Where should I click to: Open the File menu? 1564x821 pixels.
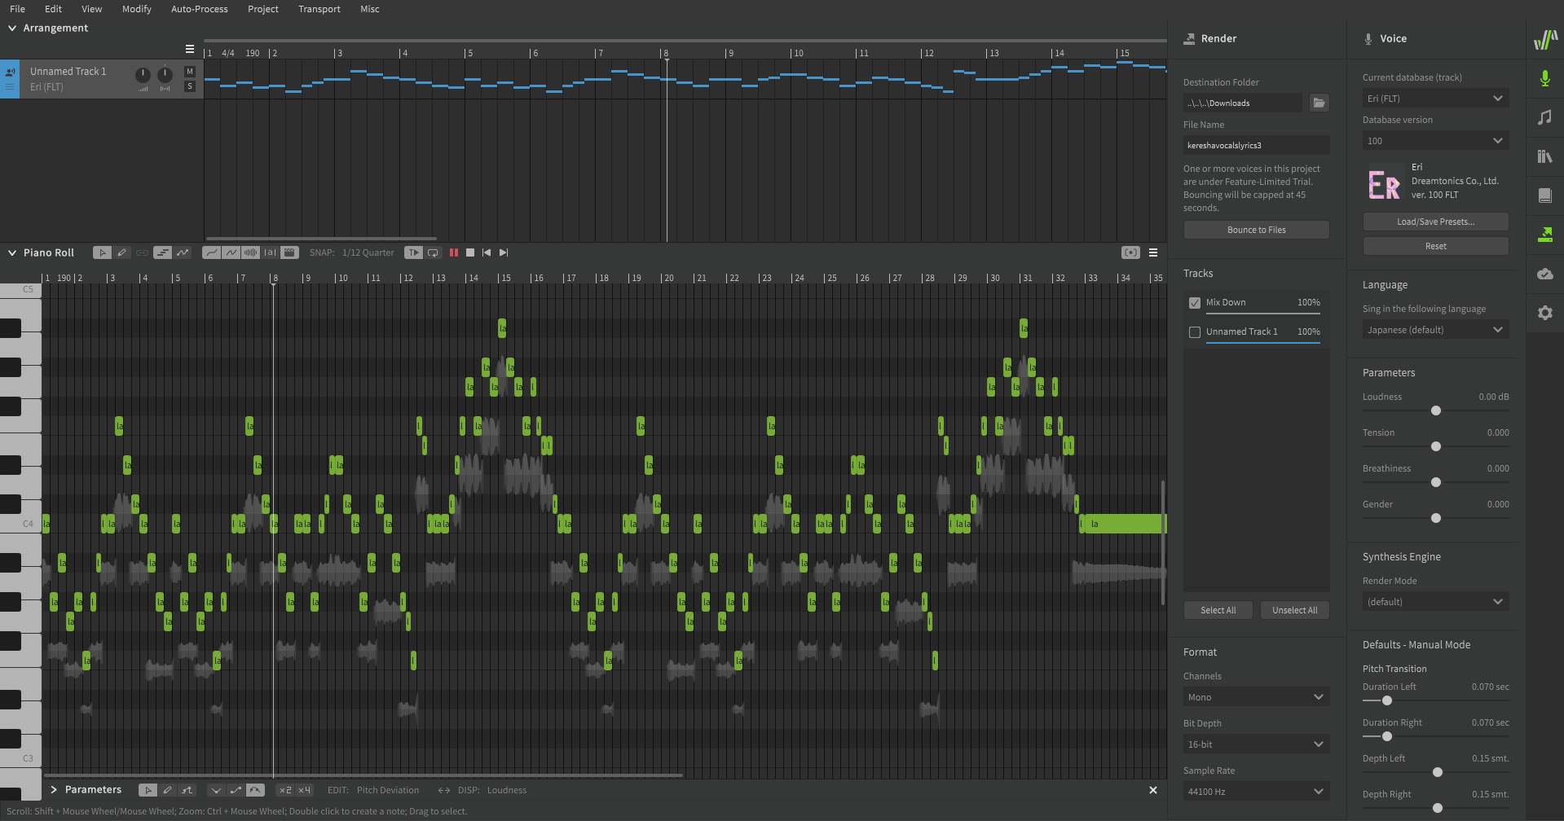[x=17, y=9]
